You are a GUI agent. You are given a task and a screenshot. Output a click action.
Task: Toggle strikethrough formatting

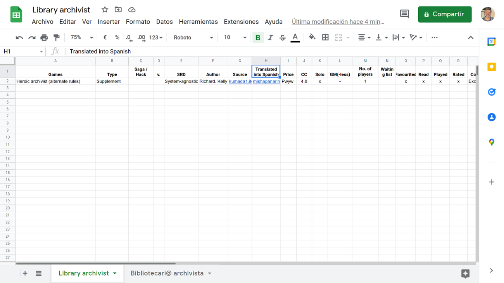pyautogui.click(x=283, y=38)
